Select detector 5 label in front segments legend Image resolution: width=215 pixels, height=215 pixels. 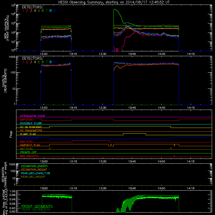pyautogui.click(x=39, y=11)
